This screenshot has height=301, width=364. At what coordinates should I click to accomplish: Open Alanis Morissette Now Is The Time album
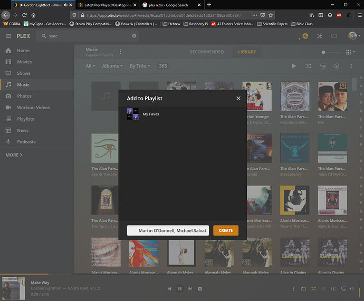(295, 200)
